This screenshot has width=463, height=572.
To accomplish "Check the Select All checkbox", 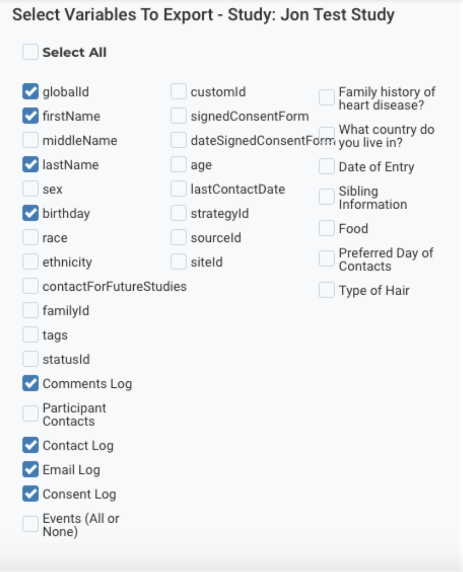I will [30, 52].
